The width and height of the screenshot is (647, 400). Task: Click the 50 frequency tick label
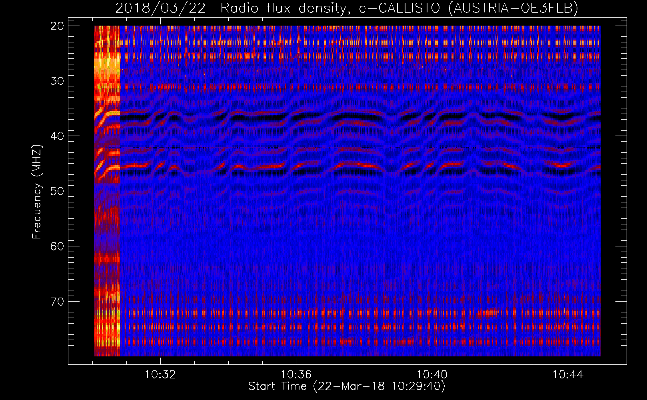58,191
